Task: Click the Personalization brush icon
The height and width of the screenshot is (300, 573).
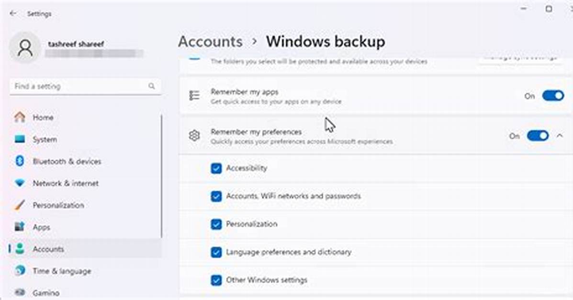Action: 20,205
